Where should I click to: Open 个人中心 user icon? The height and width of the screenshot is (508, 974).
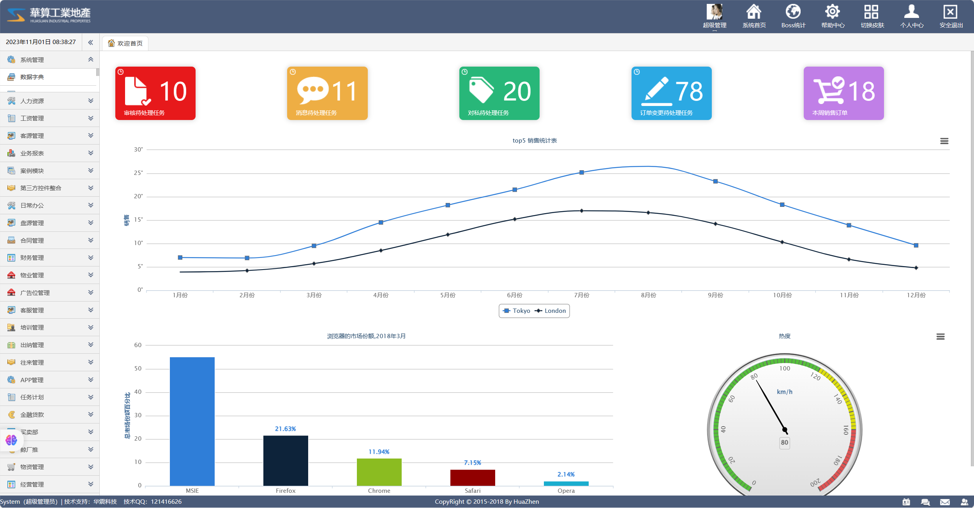tap(912, 11)
